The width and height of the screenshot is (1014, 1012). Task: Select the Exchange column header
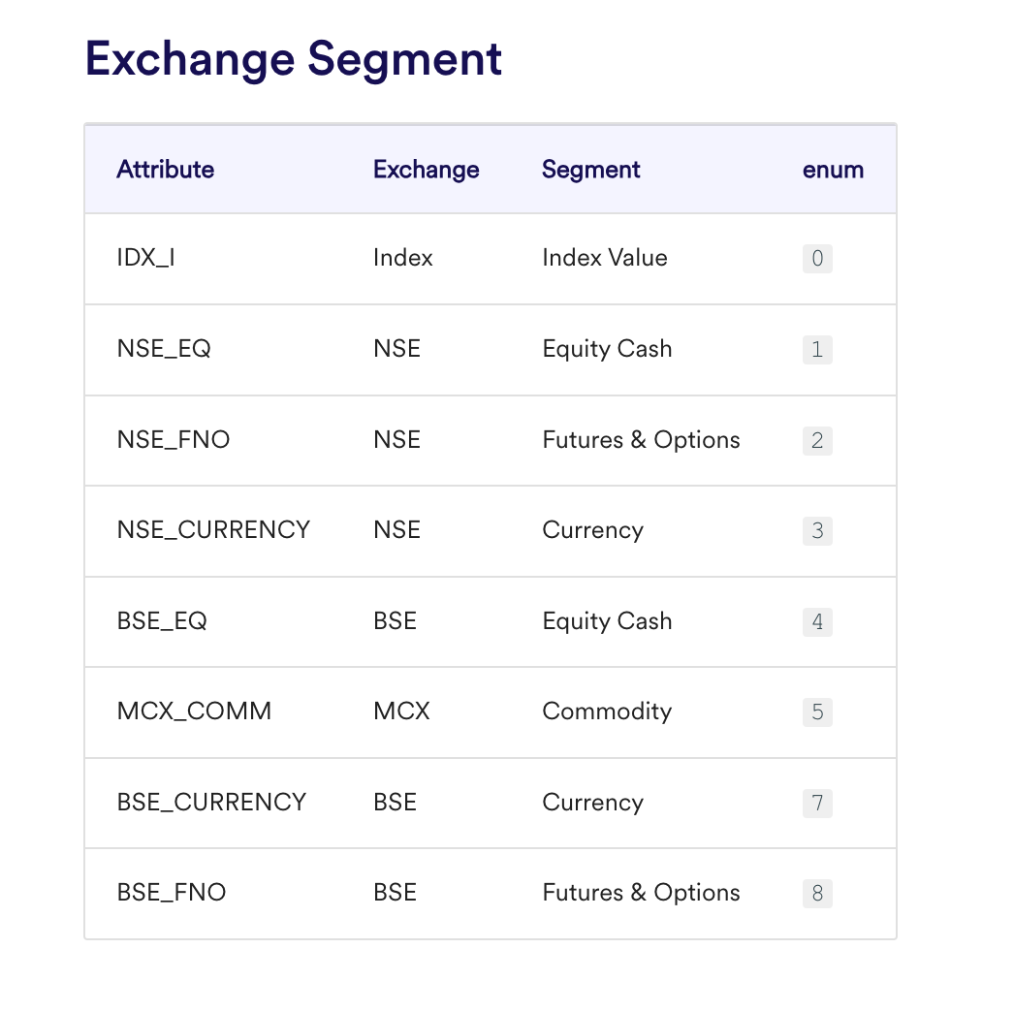[427, 170]
